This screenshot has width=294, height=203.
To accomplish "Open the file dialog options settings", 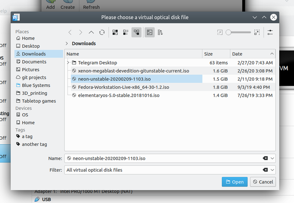I will click(x=270, y=32).
